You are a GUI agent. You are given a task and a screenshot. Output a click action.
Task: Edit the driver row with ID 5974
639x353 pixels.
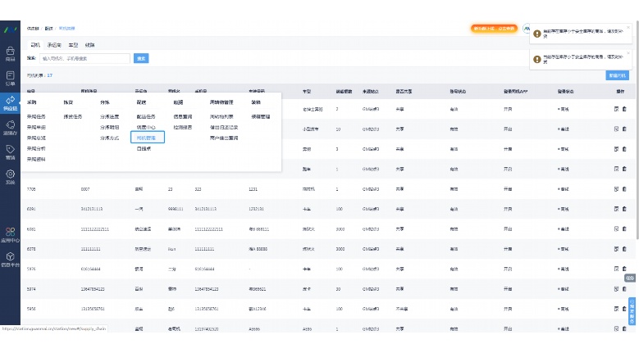(616, 289)
